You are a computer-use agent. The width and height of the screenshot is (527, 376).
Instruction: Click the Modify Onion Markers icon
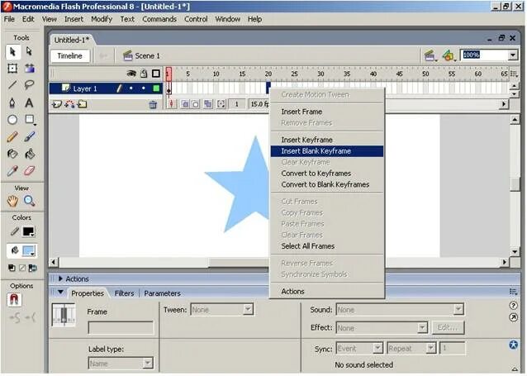tap(221, 104)
